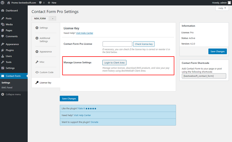Click the gear icon beside Additional Settings
This screenshot has height=142, width=232.
click(37, 38)
